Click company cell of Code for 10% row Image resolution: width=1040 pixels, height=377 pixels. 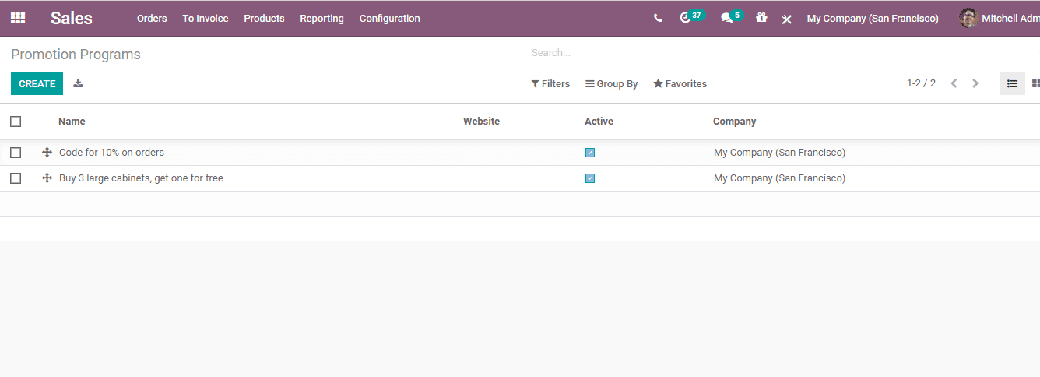(779, 153)
